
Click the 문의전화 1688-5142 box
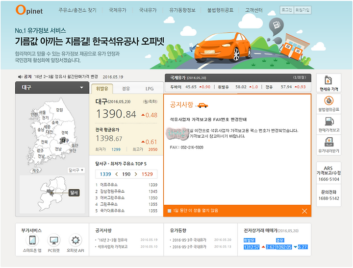328,195
